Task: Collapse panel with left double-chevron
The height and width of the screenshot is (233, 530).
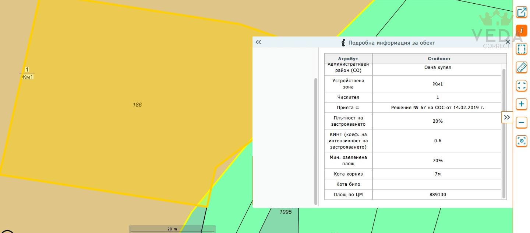Action: click(258, 42)
